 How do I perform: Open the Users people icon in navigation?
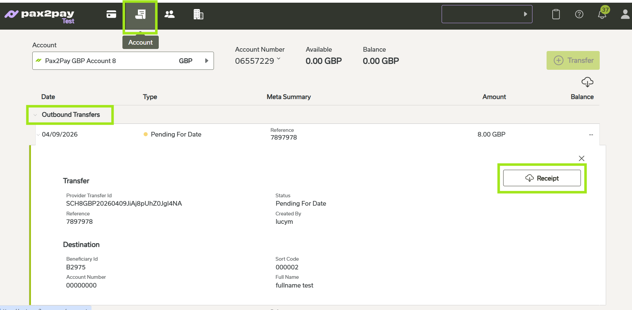coord(170,14)
